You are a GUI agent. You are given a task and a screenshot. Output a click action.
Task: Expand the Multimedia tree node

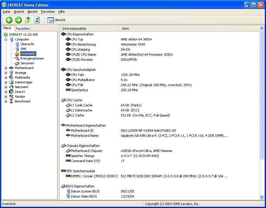[x=6, y=77]
